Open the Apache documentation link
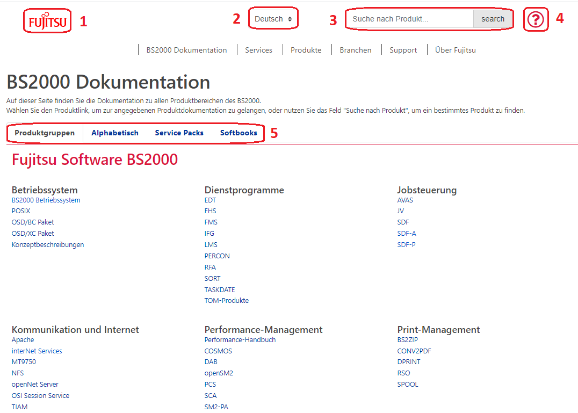Viewport: 578px width, 413px height. point(23,340)
